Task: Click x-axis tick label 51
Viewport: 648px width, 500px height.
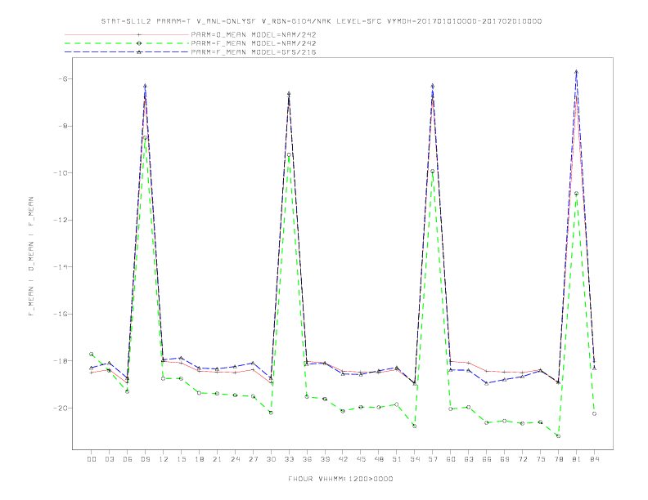Action: [397, 459]
